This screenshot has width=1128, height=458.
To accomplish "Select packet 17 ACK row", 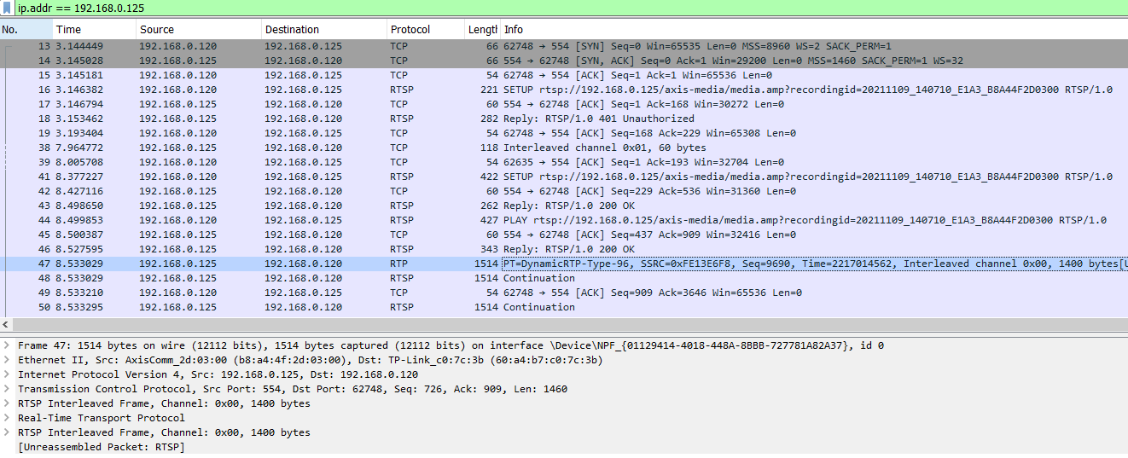I will point(564,104).
